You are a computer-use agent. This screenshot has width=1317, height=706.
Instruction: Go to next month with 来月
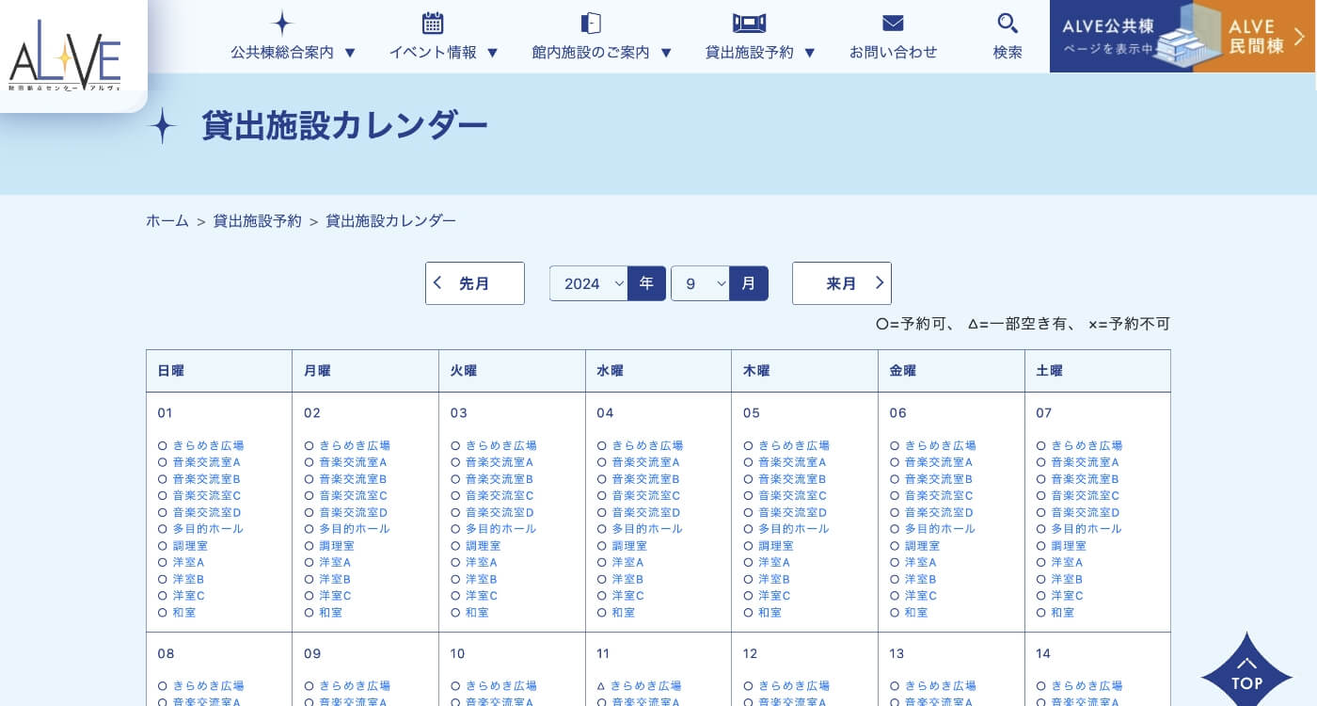point(841,283)
